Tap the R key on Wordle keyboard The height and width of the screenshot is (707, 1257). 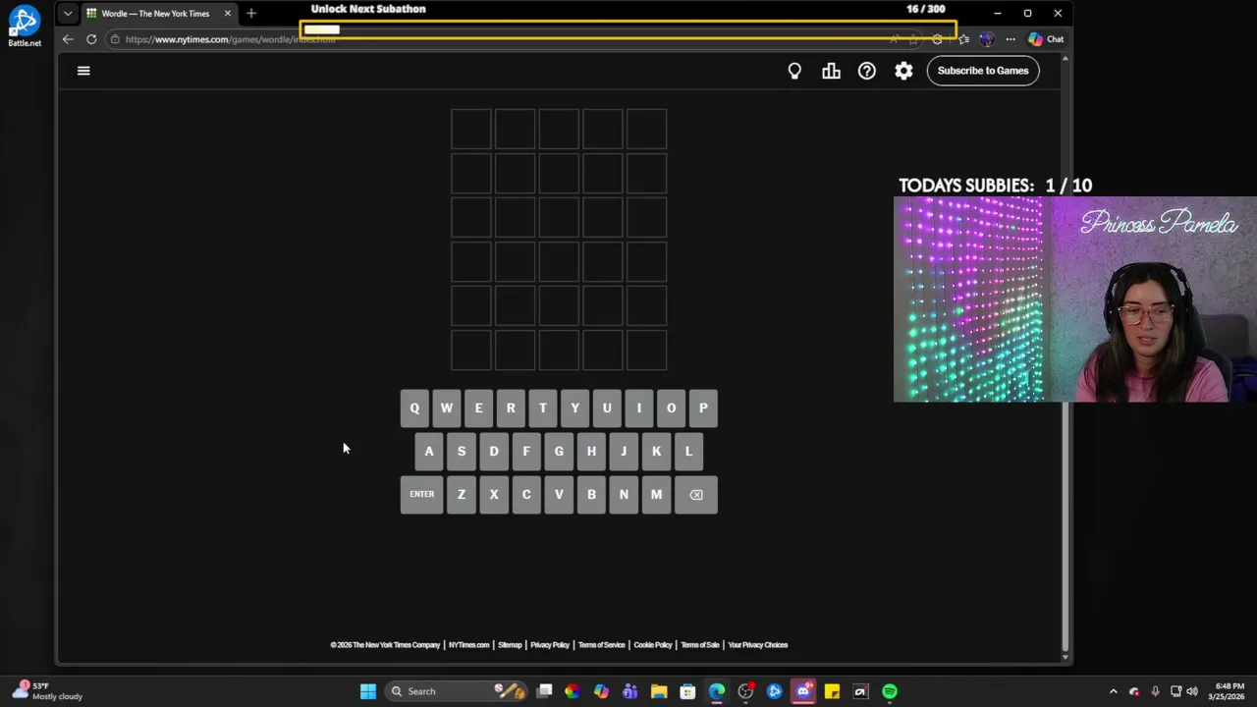511,408
